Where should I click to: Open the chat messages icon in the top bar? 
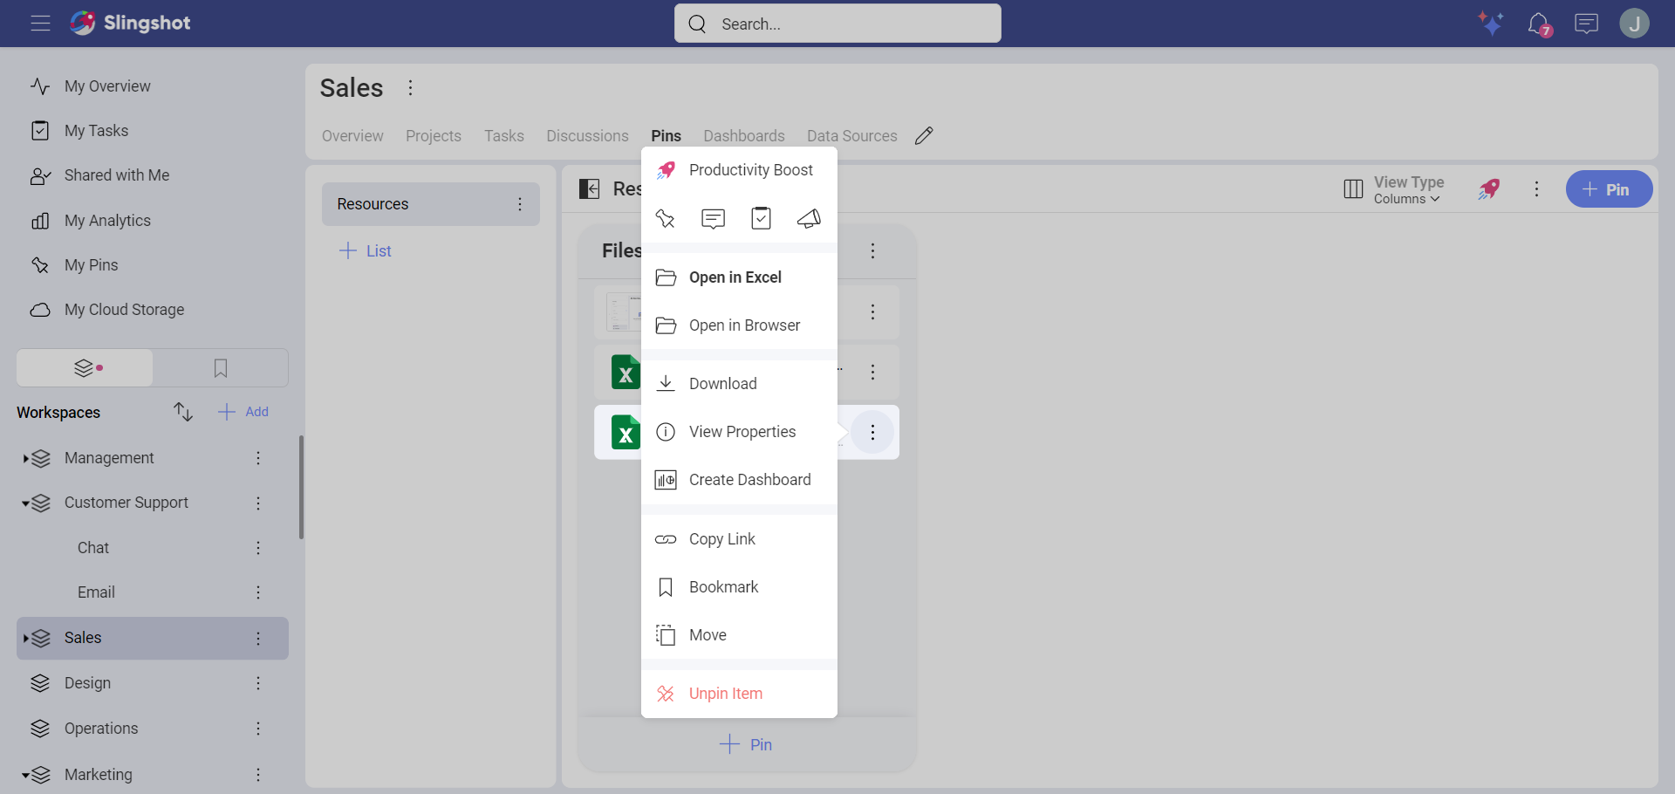tap(1587, 24)
